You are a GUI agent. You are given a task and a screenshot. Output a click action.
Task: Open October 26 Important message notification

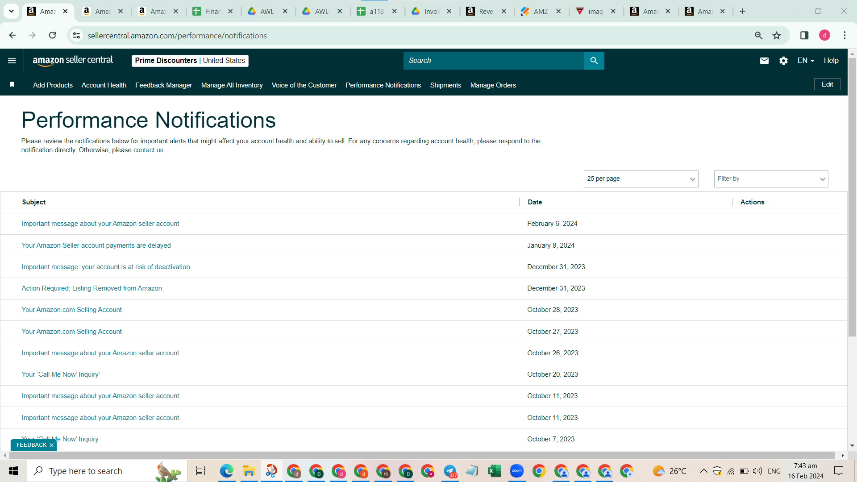tap(100, 353)
